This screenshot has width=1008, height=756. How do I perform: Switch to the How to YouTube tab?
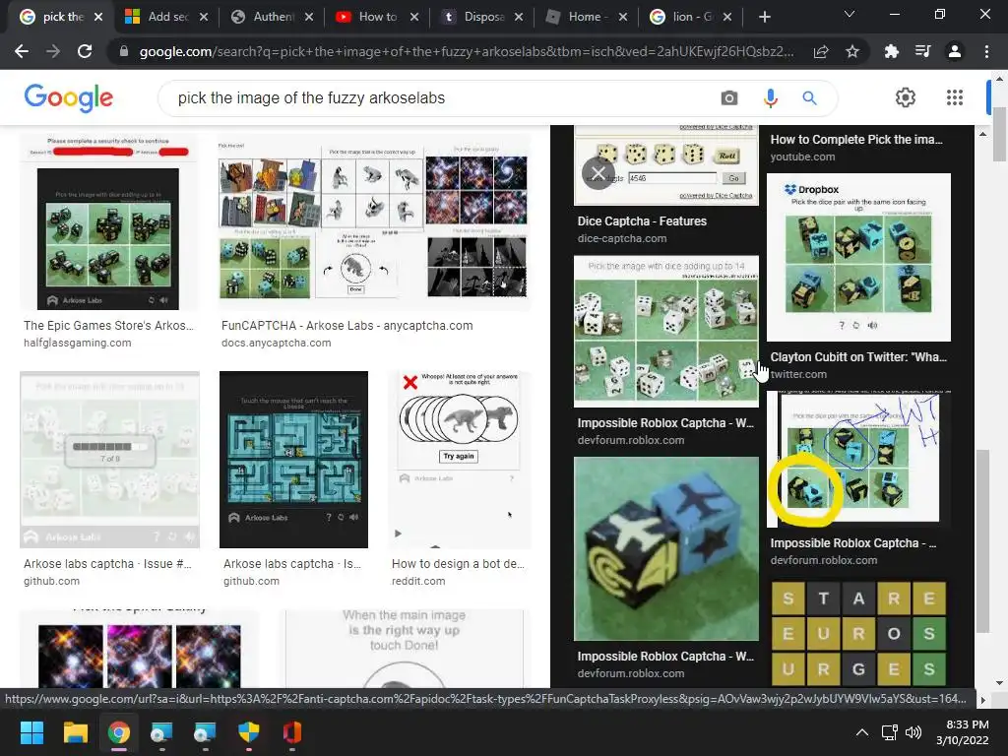tap(377, 18)
